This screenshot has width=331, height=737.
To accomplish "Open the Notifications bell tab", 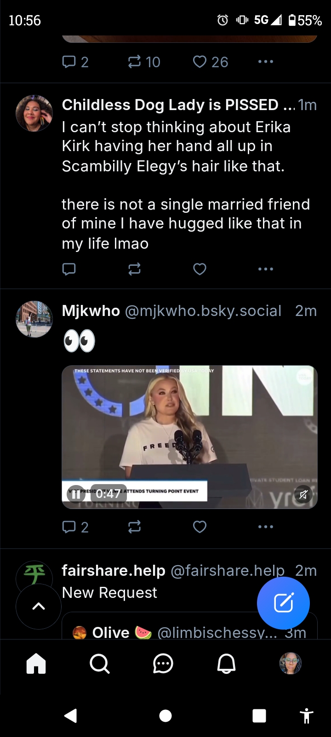I will click(226, 664).
